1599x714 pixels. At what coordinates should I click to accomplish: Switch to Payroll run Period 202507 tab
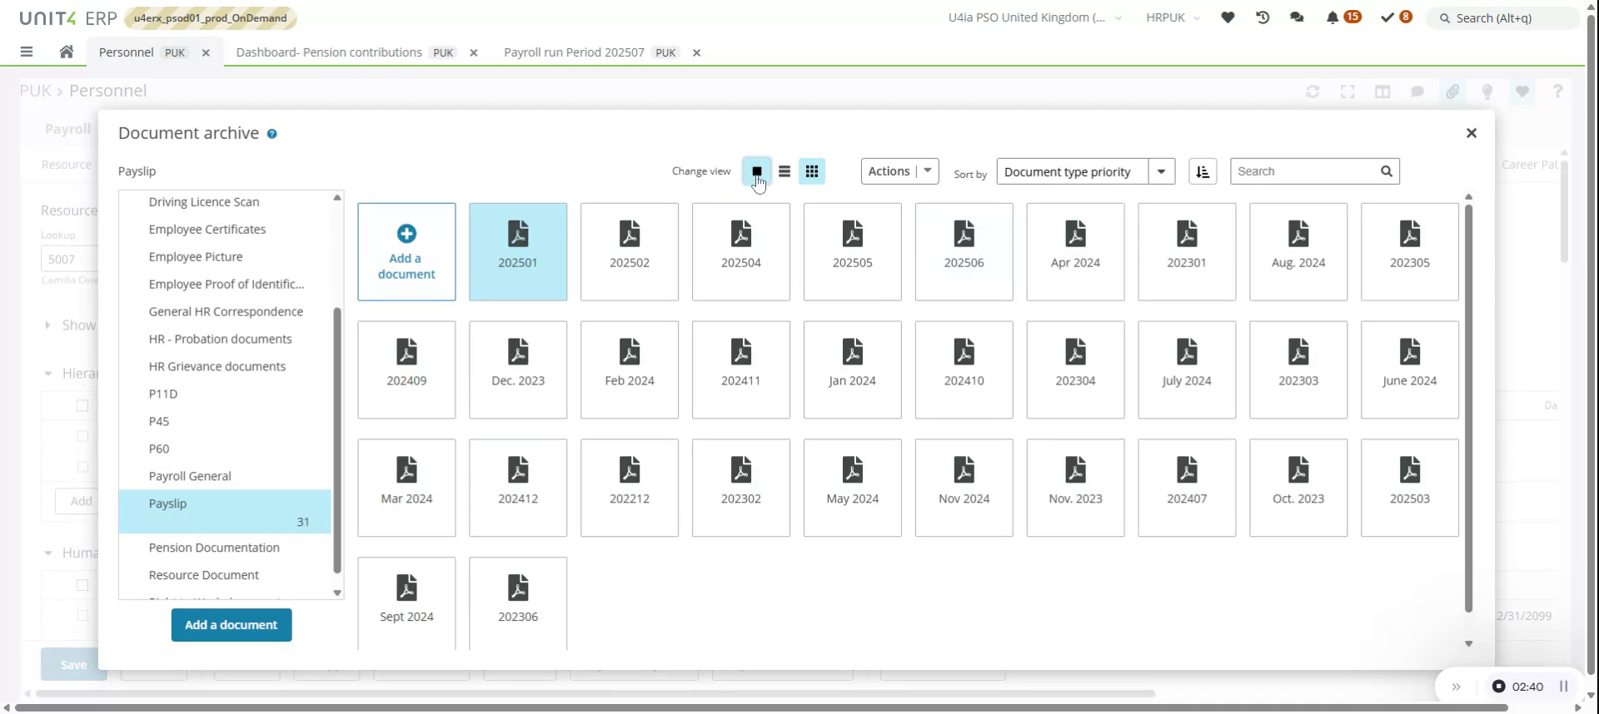[x=574, y=52]
